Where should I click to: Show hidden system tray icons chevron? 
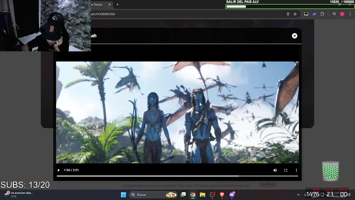coord(298,195)
